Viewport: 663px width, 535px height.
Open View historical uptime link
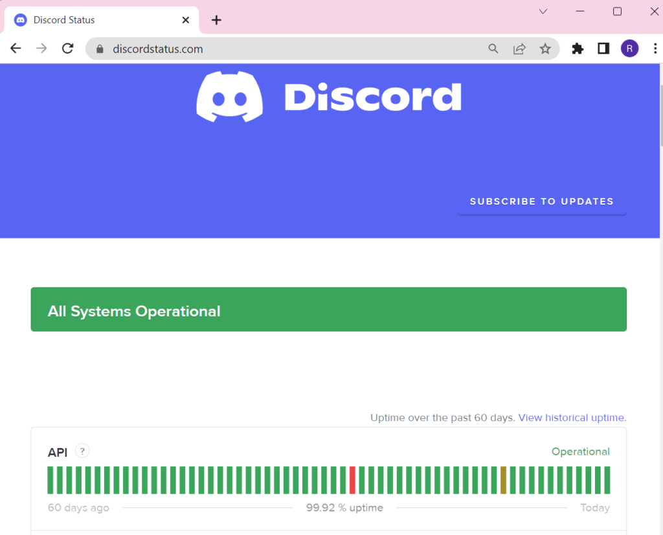pyautogui.click(x=572, y=417)
